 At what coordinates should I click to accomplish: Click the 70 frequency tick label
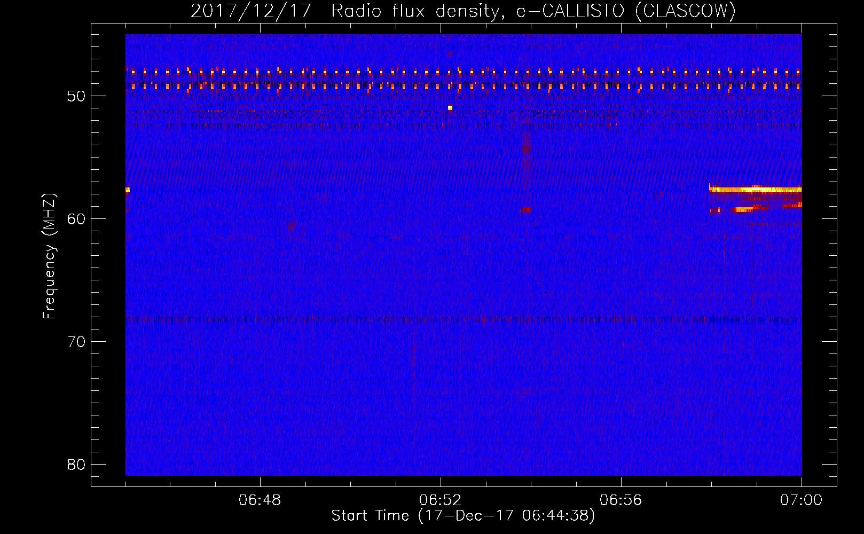coord(77,342)
